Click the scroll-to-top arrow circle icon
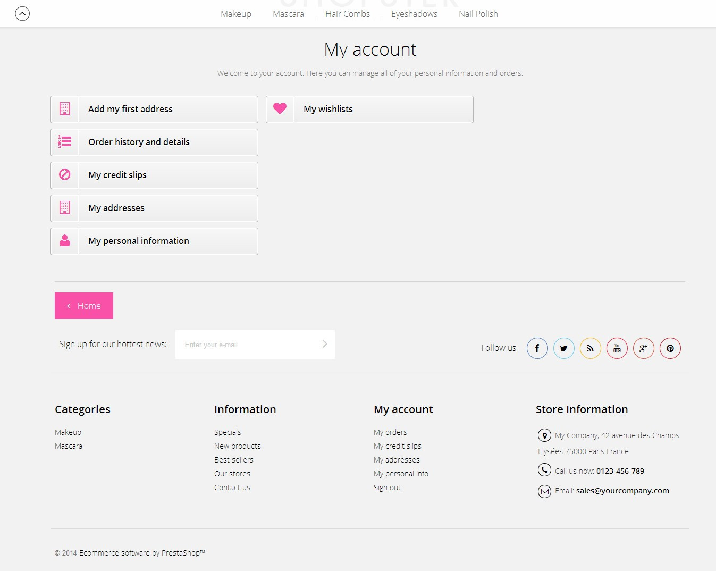This screenshot has width=716, height=571. (x=22, y=13)
